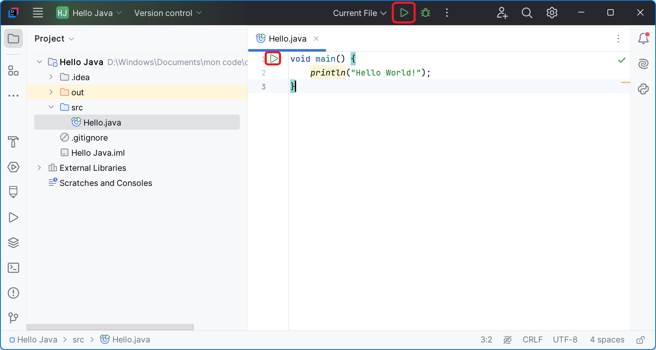Run the current file from the toolbar
656x350 pixels.
tap(404, 13)
